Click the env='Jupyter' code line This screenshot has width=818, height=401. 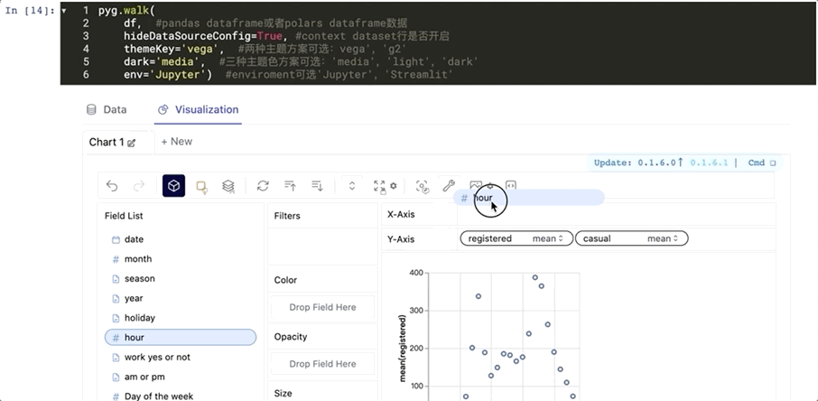289,75
